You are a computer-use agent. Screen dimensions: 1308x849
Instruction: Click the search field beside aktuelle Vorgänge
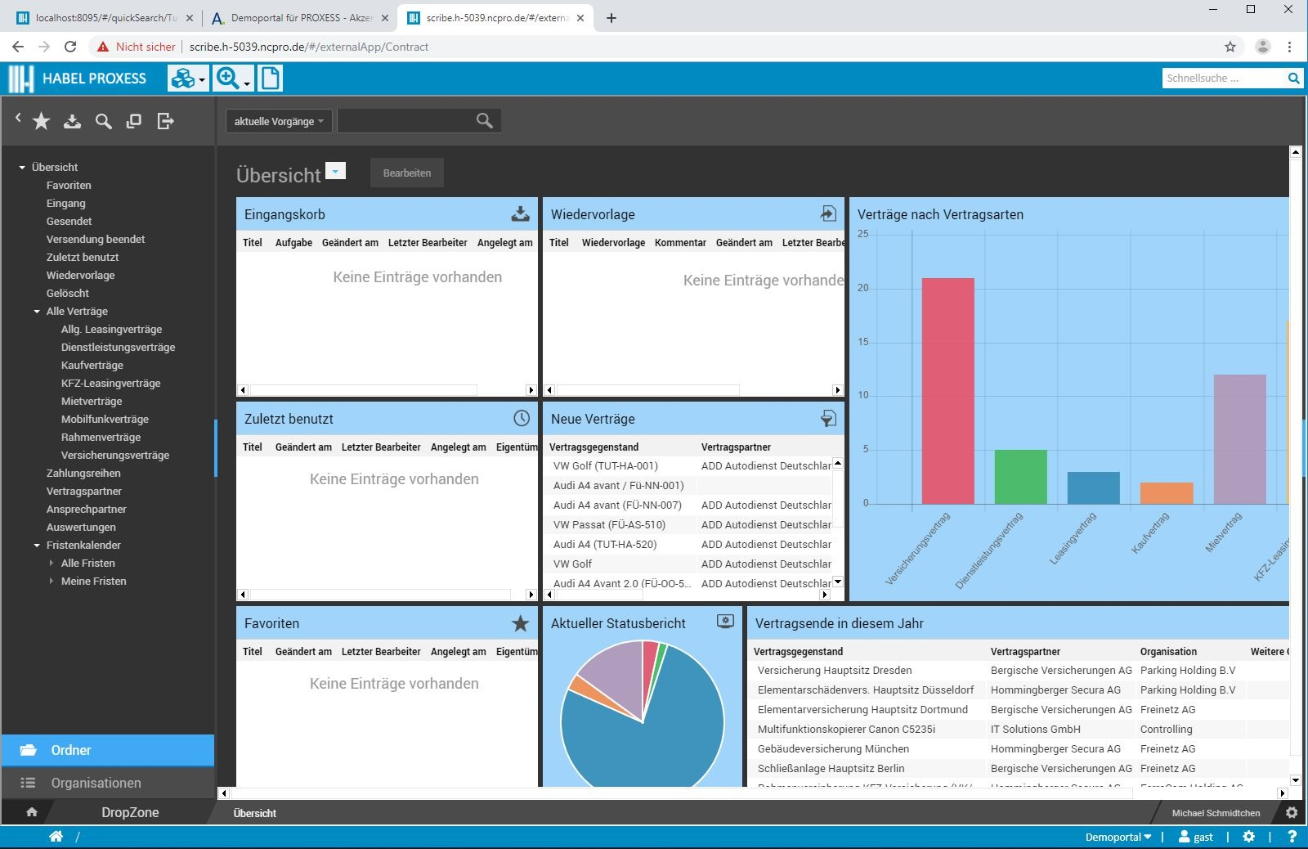click(406, 121)
